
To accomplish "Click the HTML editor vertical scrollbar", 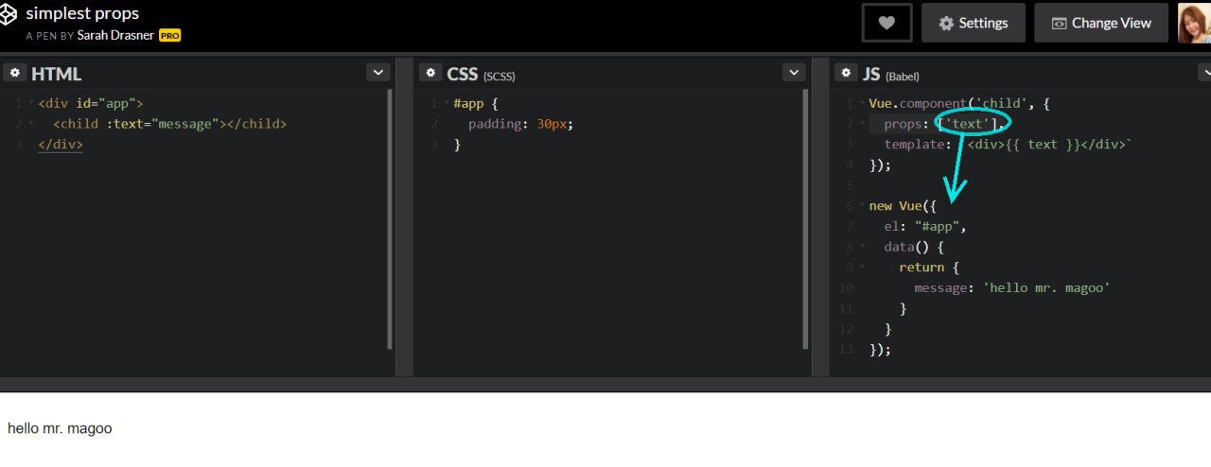I will coord(390,219).
